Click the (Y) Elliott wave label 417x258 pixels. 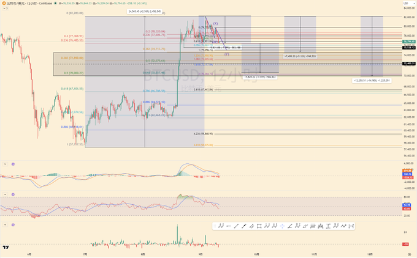226,54
